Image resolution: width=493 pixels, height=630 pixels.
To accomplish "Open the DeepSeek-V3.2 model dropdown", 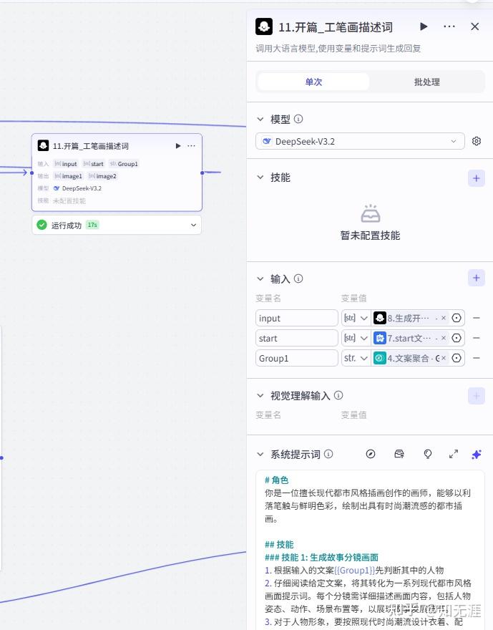I will 360,141.
